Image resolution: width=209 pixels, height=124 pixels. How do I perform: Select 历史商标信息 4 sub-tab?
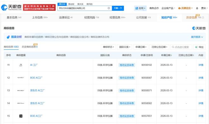[29, 47]
